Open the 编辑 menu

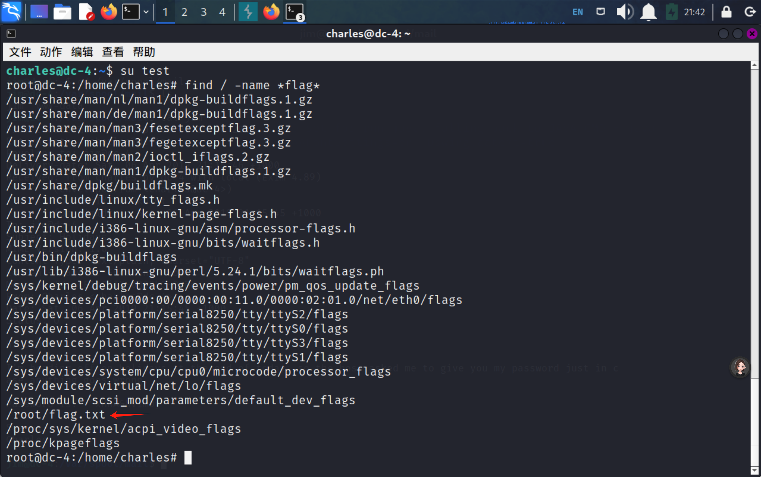click(82, 52)
